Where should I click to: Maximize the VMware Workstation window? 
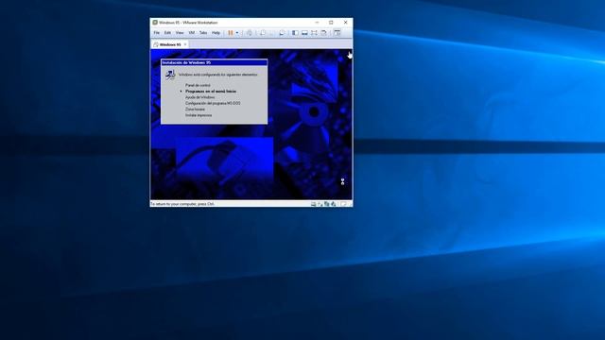pos(331,23)
